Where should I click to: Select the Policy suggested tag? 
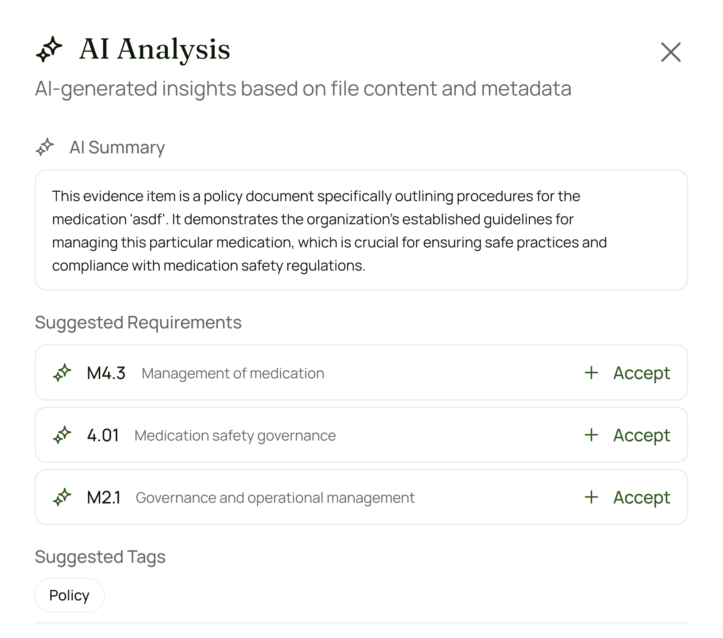69,595
